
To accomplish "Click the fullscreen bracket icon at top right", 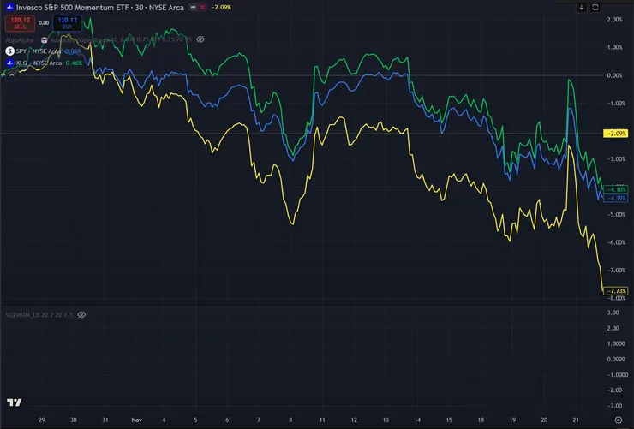I will (x=595, y=7).
